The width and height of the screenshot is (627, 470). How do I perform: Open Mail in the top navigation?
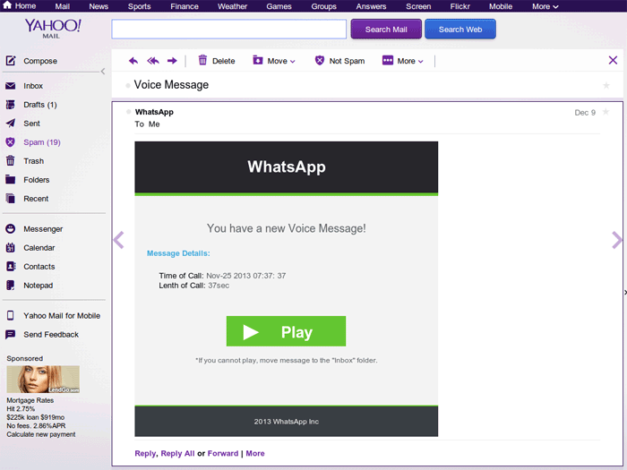pyautogui.click(x=63, y=6)
